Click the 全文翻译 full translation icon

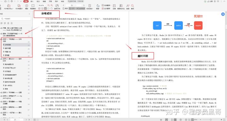103,8
